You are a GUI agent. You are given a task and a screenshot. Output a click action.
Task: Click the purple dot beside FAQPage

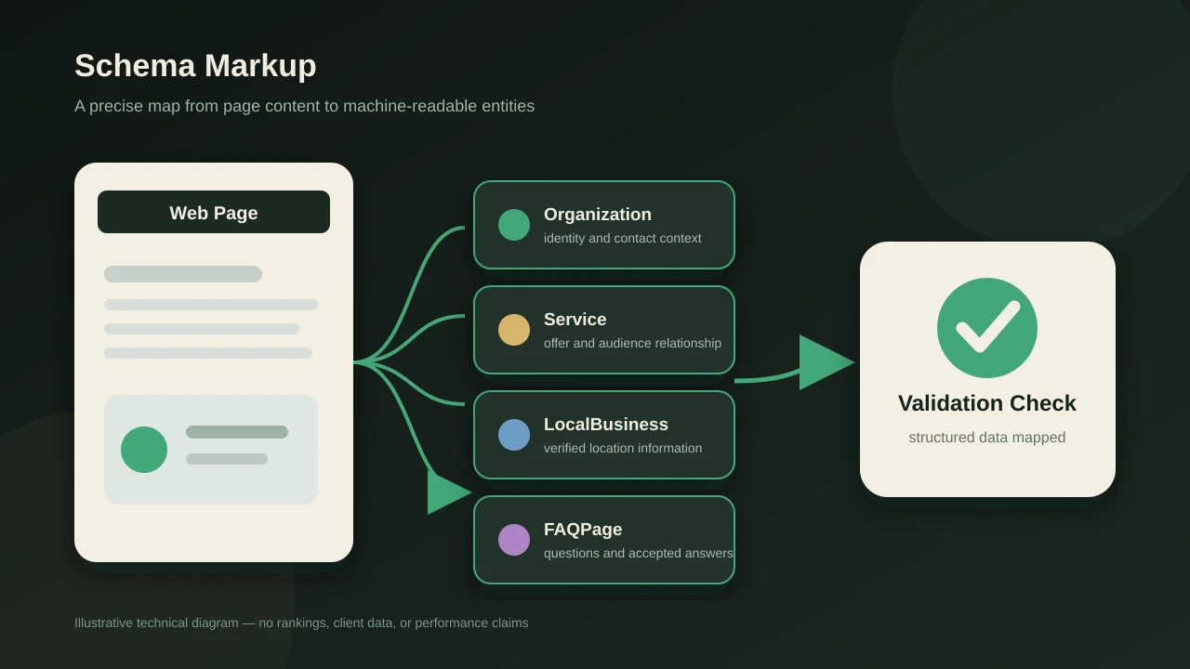514,540
